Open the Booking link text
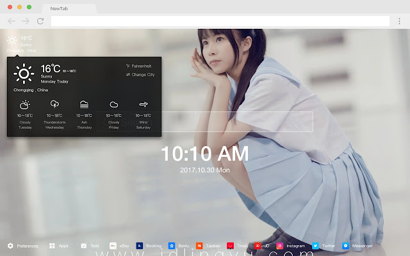This screenshot has width=410, height=256. (x=154, y=246)
